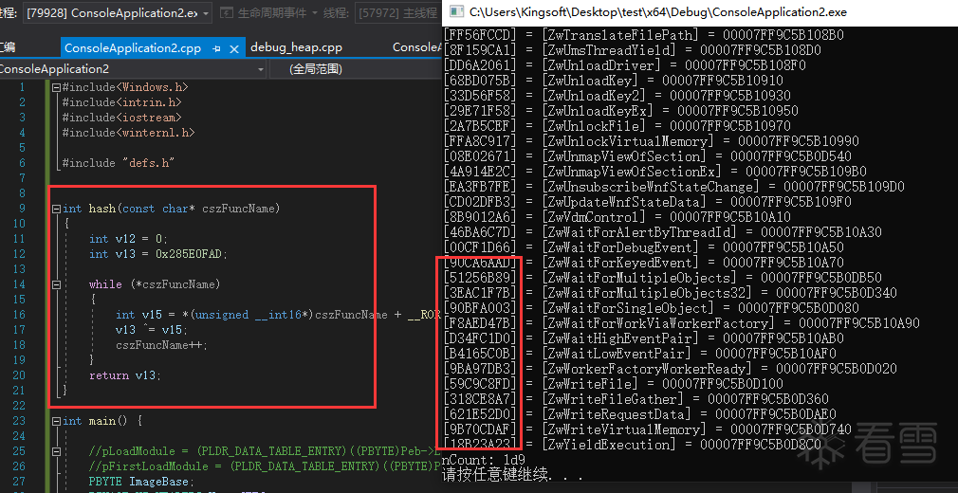Click the ZwUmsThreadYield console row

(633, 49)
